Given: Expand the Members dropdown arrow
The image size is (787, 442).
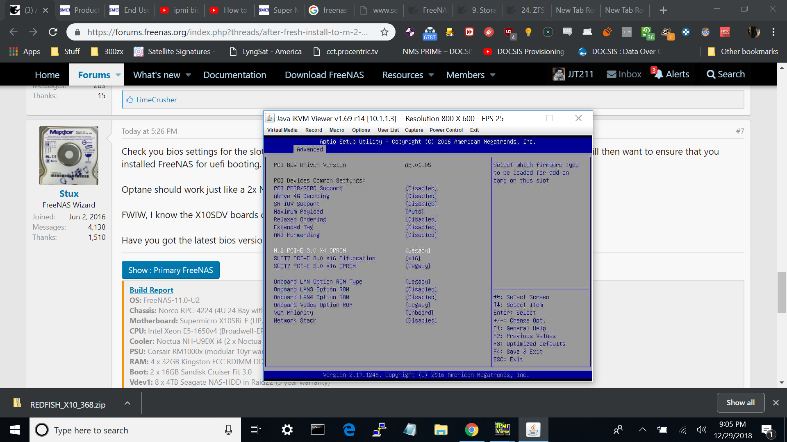Looking at the screenshot, I should (x=493, y=75).
